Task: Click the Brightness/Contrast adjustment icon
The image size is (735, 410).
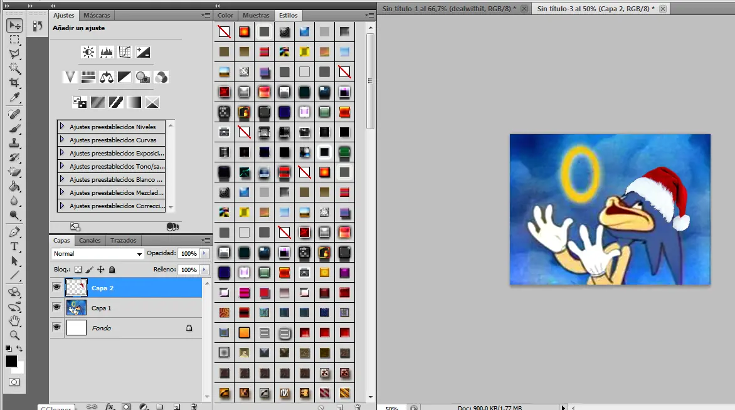Action: 88,53
